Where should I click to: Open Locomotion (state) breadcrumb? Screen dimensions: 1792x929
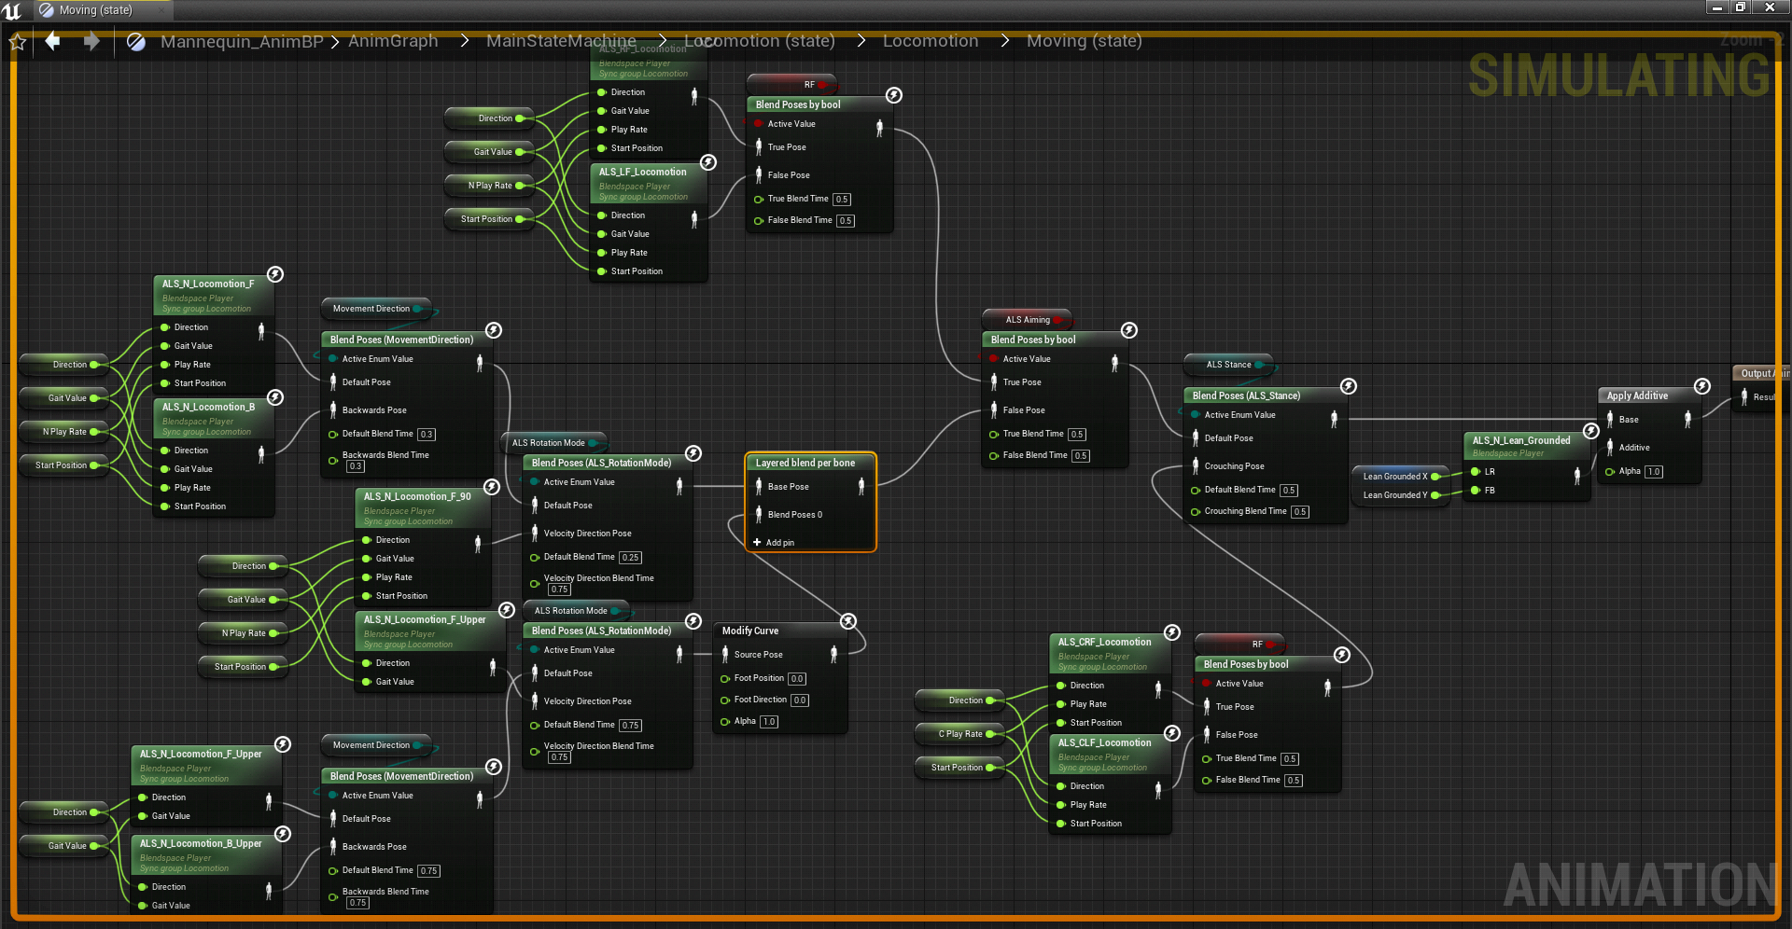coord(760,41)
